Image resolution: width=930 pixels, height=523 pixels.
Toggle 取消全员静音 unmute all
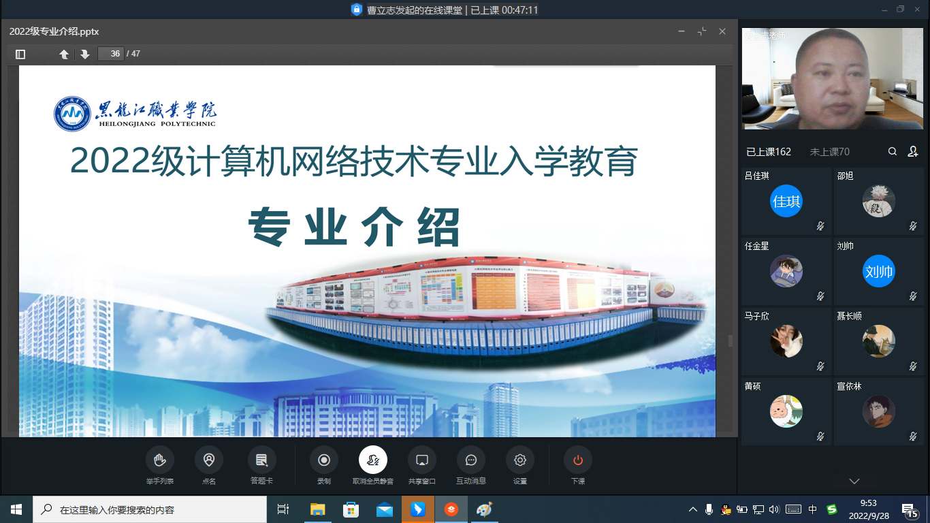tap(373, 460)
